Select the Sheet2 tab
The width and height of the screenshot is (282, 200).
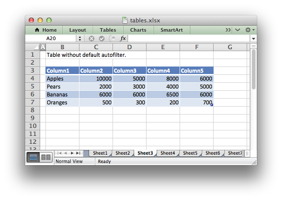123,153
